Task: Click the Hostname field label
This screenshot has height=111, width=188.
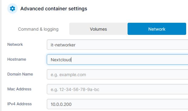Action: [x=17, y=59]
